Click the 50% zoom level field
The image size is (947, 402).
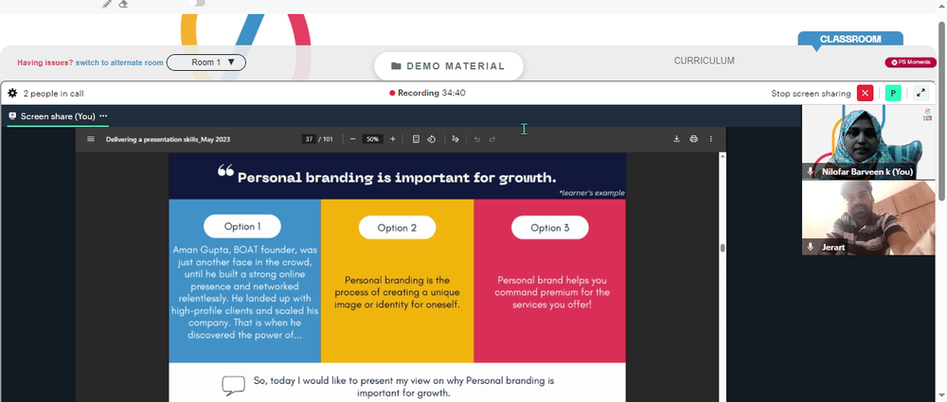pos(372,139)
